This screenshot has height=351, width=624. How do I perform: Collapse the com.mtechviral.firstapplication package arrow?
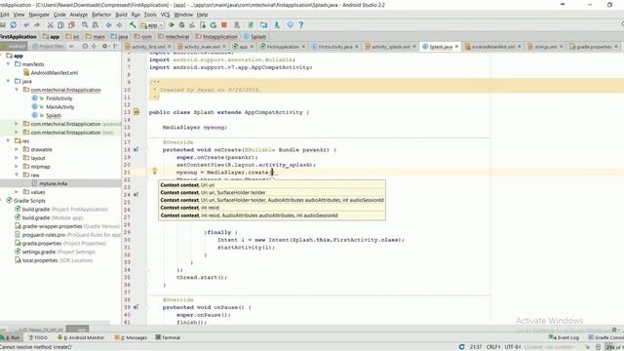tap(17, 90)
